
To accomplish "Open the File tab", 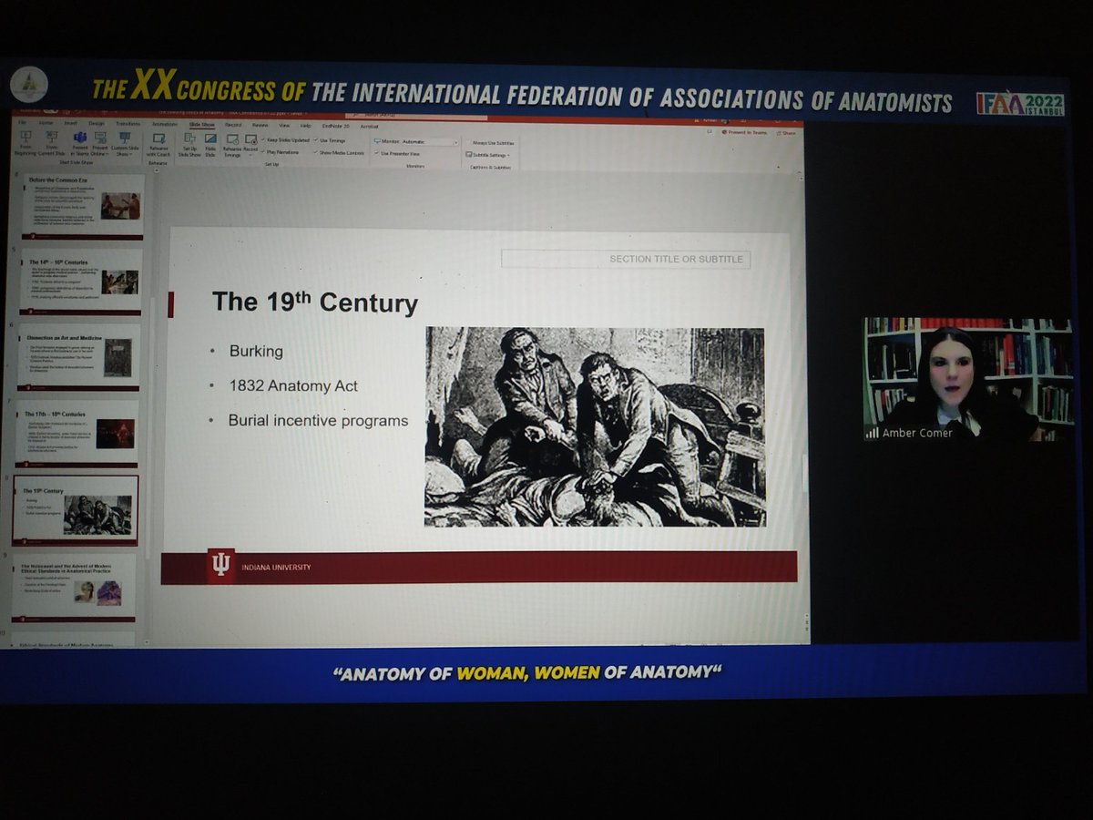I will pos(23,124).
